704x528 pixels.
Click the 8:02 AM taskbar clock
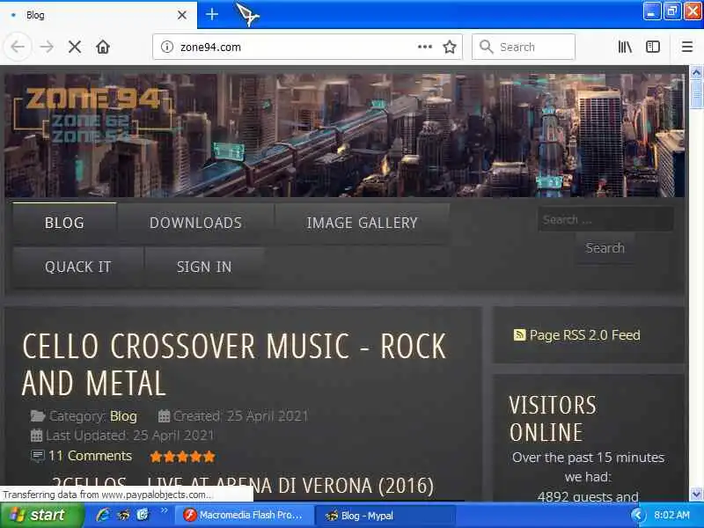click(671, 515)
